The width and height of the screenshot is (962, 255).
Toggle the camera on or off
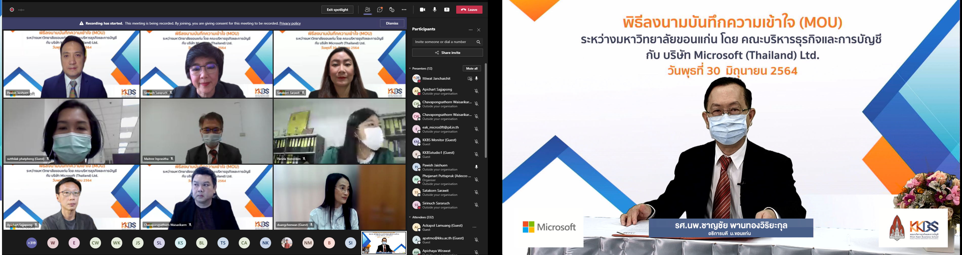[x=422, y=10]
